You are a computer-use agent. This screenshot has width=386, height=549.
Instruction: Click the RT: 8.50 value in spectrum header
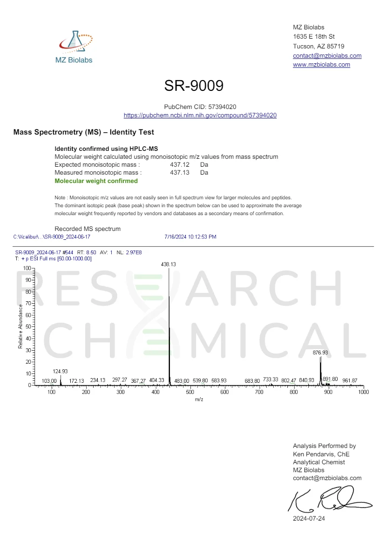pos(87,252)
